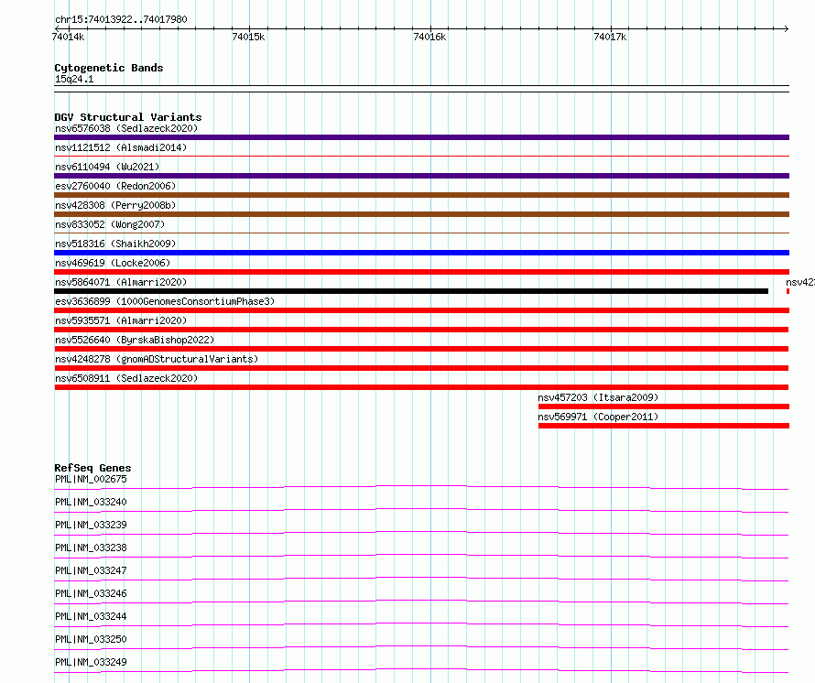Viewport: 815px width, 683px height.
Task: Select the 15q24.1 band label
Action: (x=74, y=79)
